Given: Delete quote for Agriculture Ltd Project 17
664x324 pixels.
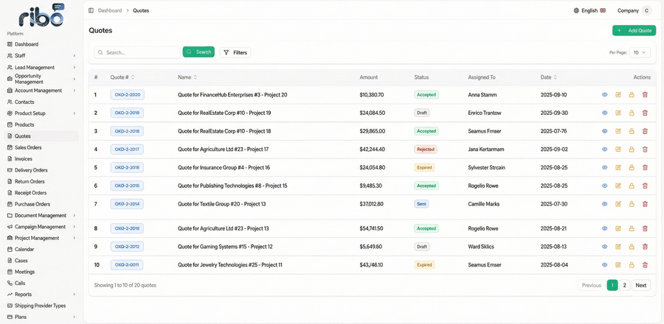Looking at the screenshot, I should pyautogui.click(x=645, y=149).
